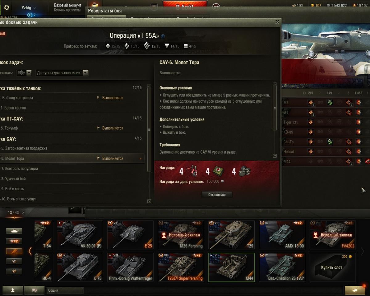The width and height of the screenshot is (370, 296).
Task: Toggle the upper badge carousel filter
Action: (14, 261)
